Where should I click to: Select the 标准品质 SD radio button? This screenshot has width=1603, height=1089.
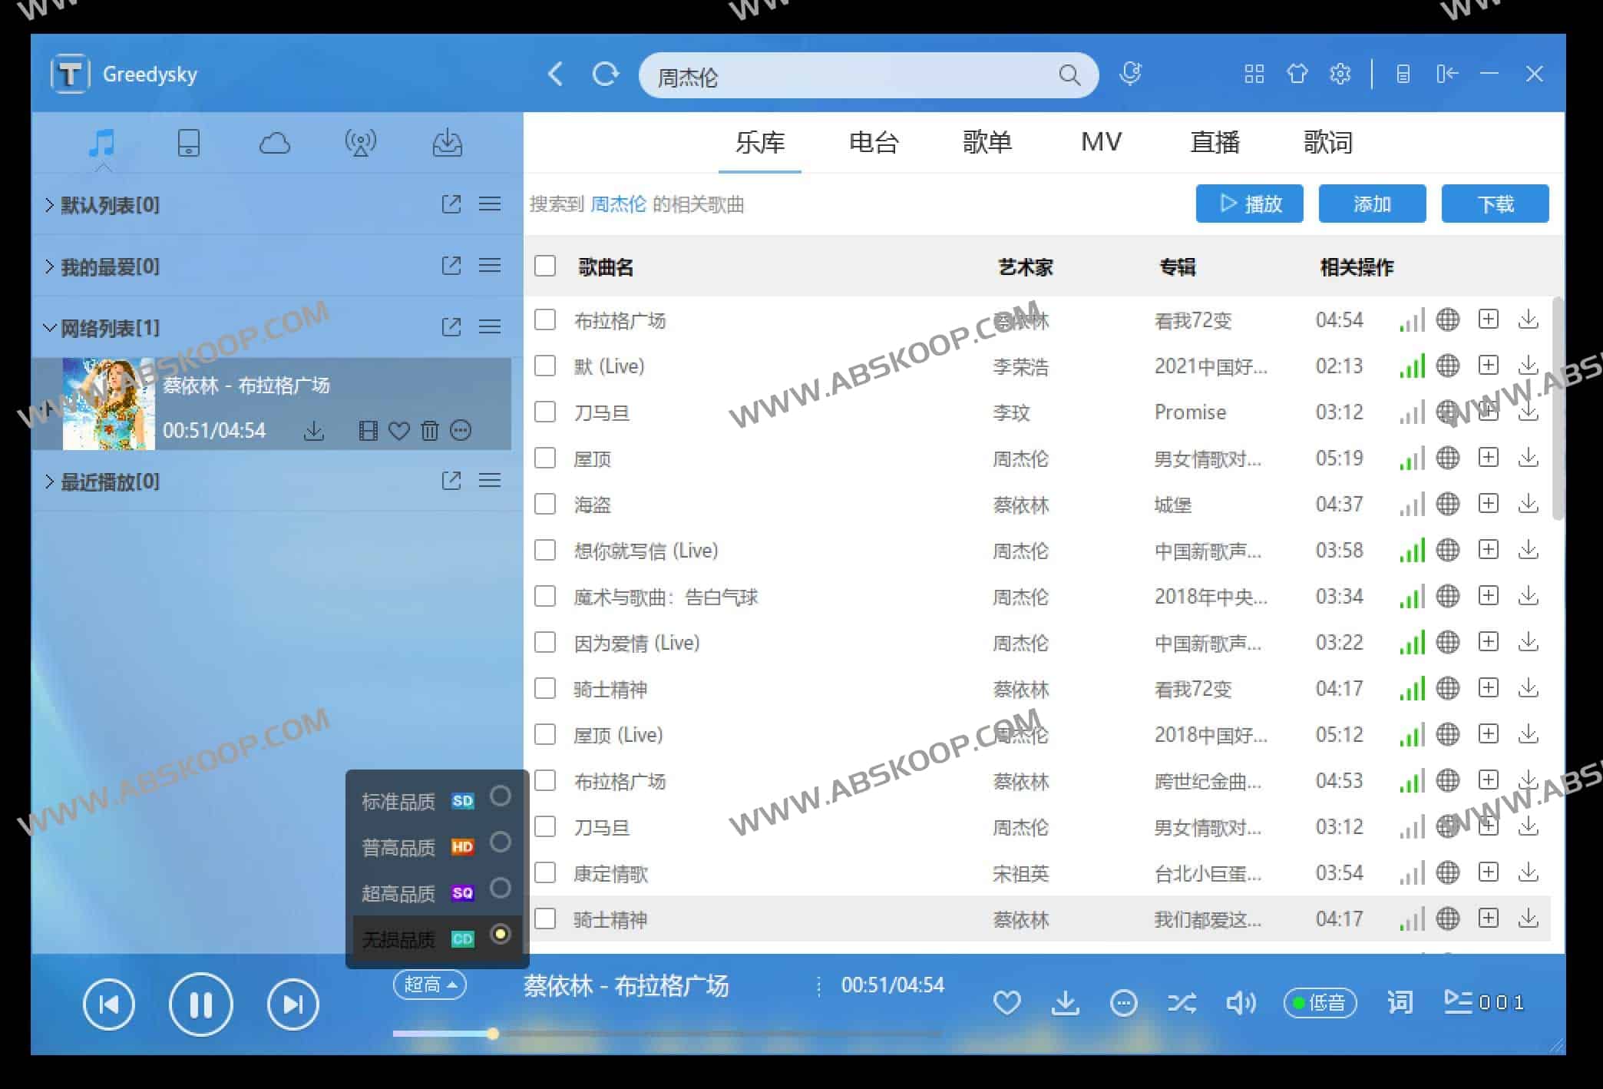[x=500, y=799]
